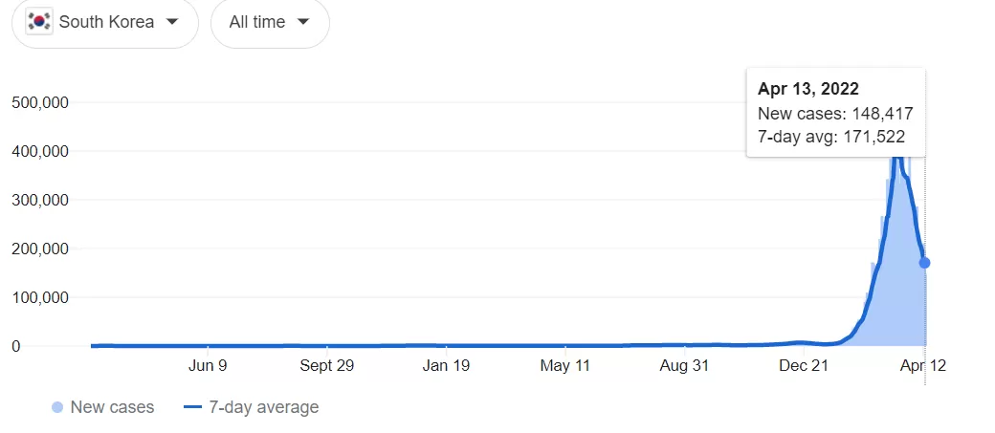Click the blue data point on curve
The image size is (995, 433).
(x=924, y=263)
